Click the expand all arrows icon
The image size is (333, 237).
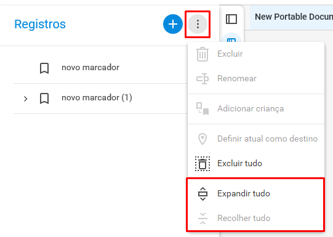tap(203, 194)
